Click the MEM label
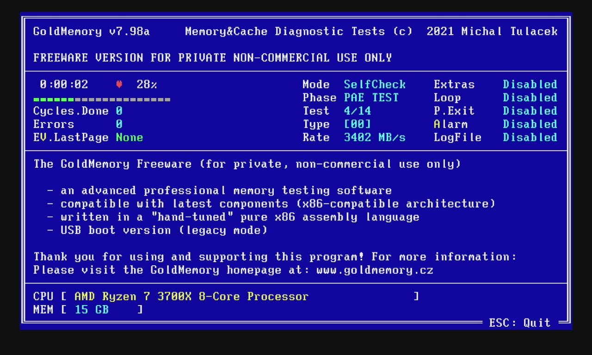Viewport: 592px width, 355px height. pyautogui.click(x=43, y=310)
